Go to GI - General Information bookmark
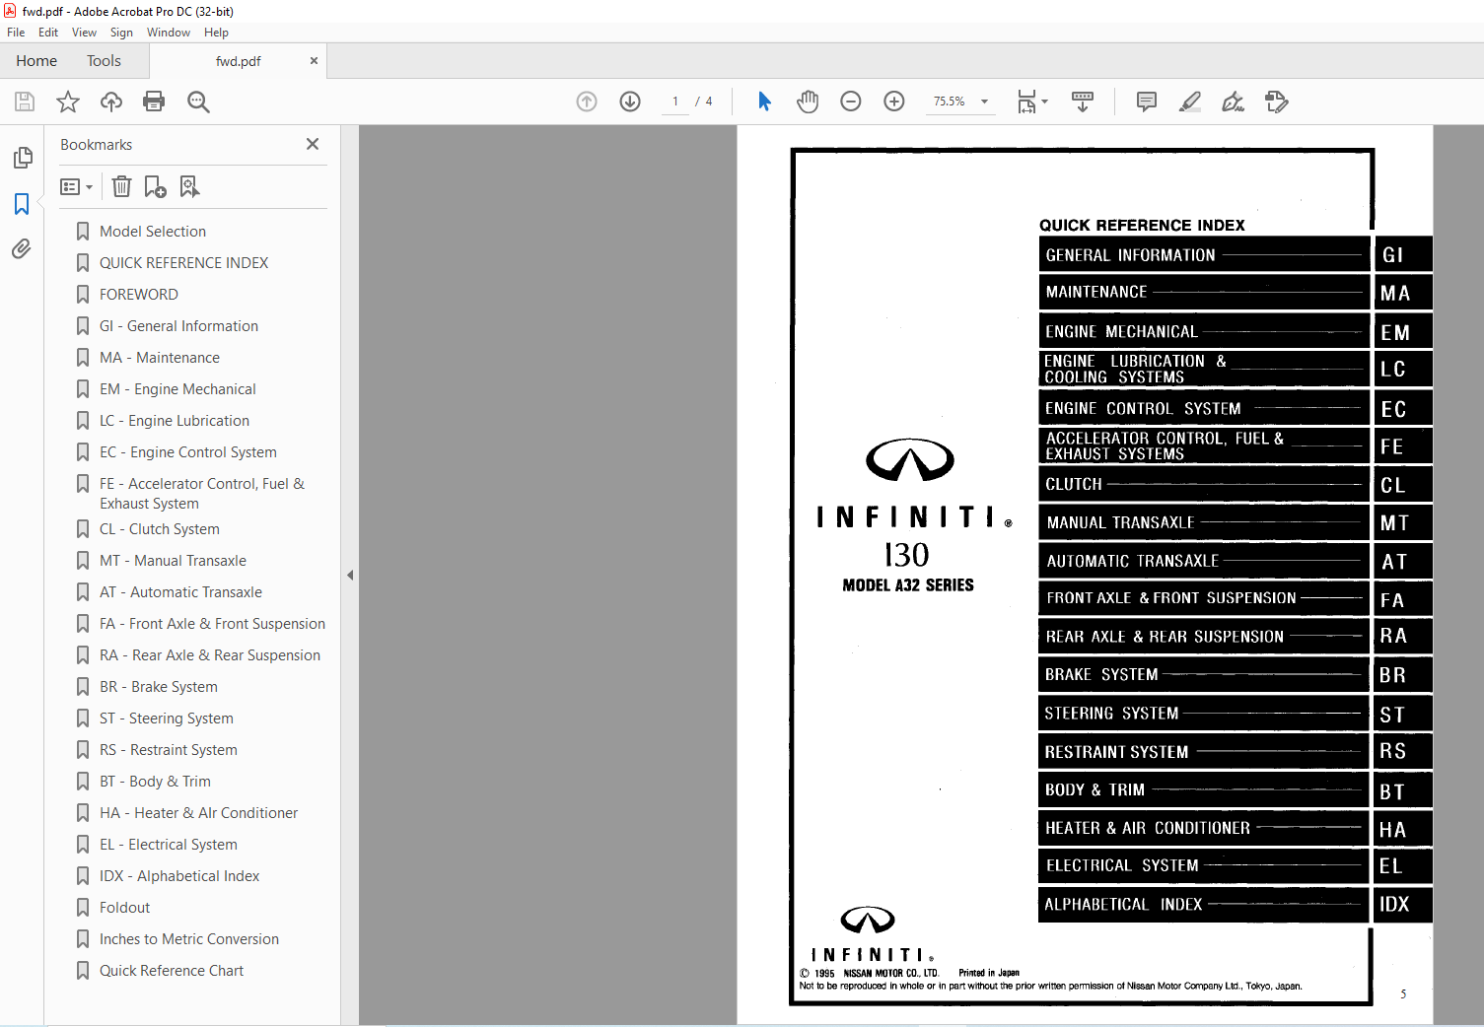The image size is (1484, 1027). pyautogui.click(x=178, y=326)
